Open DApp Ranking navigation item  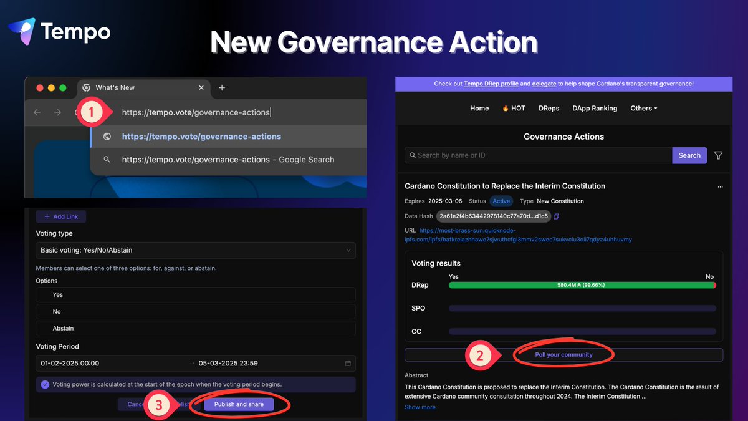tap(595, 108)
